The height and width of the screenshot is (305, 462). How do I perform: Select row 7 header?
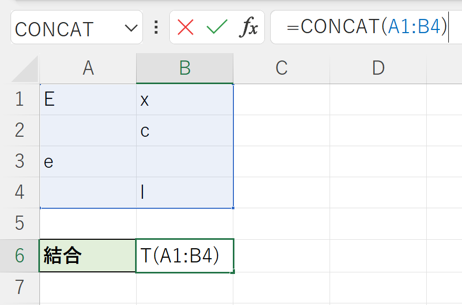point(19,287)
